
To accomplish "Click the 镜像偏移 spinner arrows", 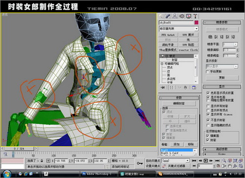I will tap(237, 50).
